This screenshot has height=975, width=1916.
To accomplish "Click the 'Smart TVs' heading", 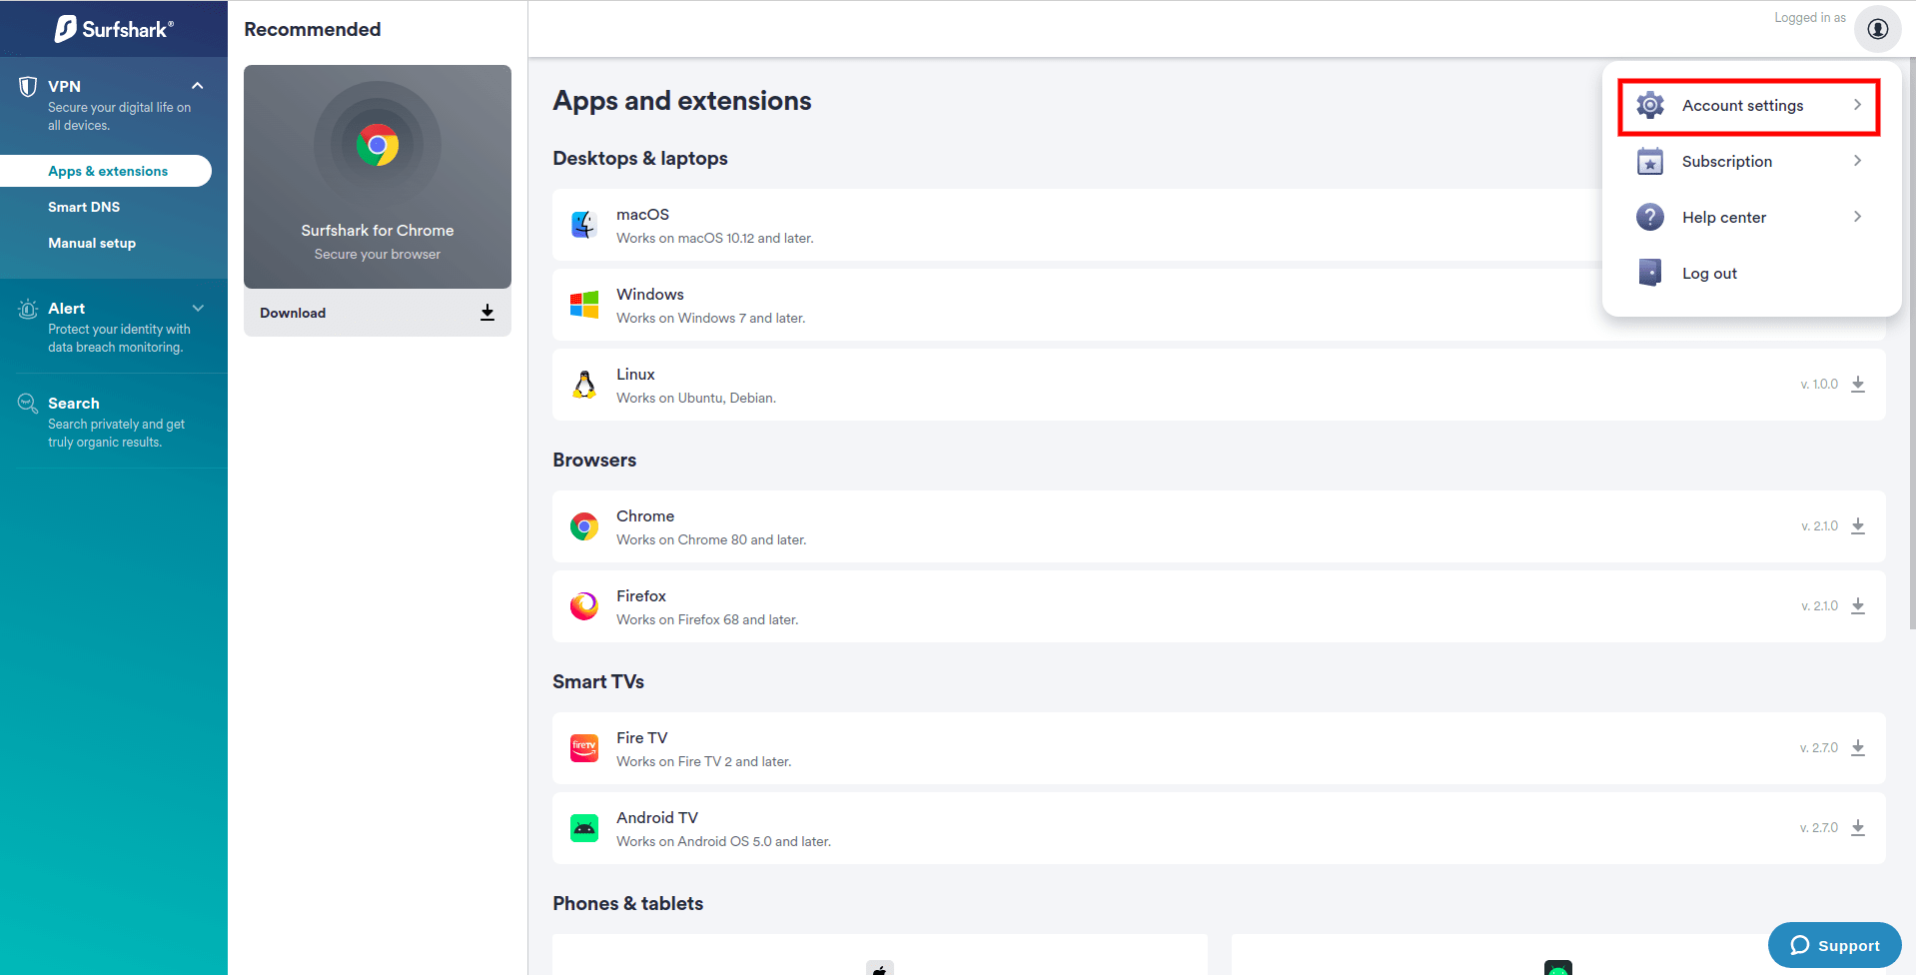I will pyautogui.click(x=598, y=681).
